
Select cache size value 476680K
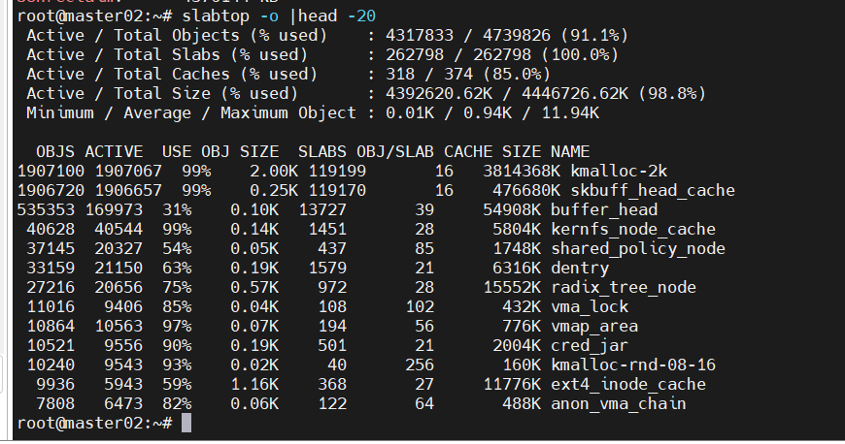coord(526,191)
